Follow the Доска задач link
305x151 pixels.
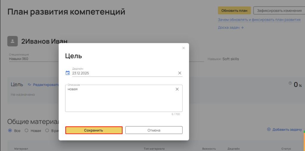tap(231, 28)
